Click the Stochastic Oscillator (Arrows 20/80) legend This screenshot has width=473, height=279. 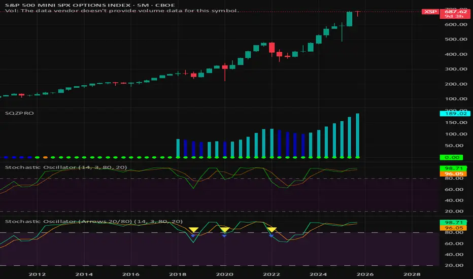pos(93,221)
